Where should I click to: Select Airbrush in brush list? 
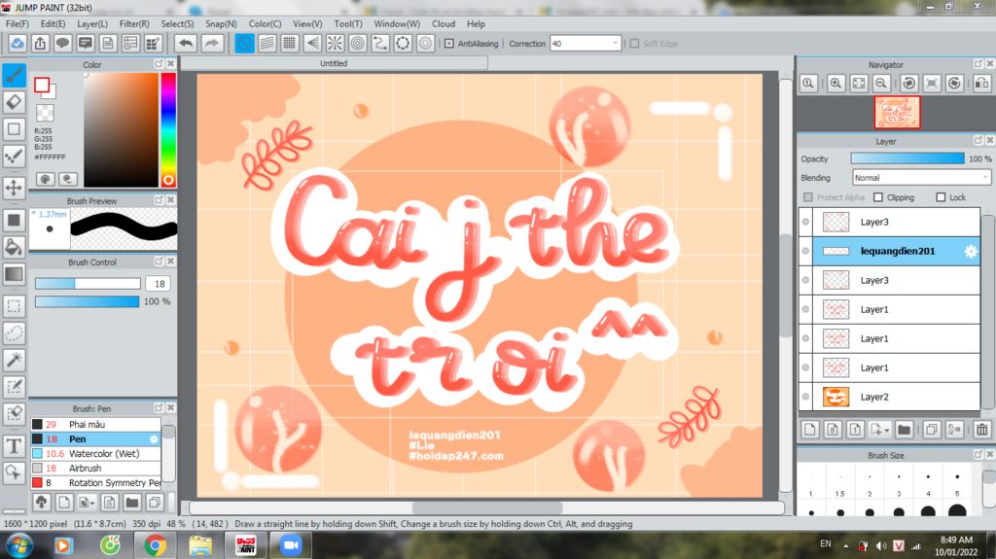coord(96,469)
